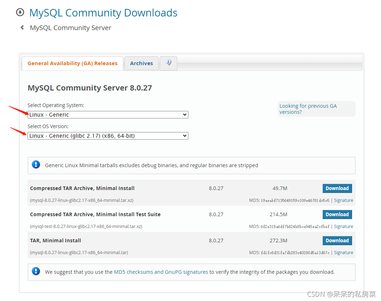Click the 214.5M size value
The width and height of the screenshot is (381, 301).
point(278,214)
